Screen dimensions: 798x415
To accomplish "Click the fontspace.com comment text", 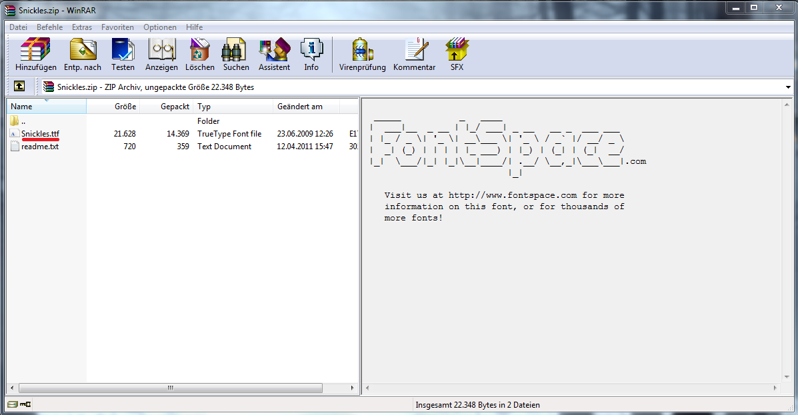I will [x=505, y=207].
